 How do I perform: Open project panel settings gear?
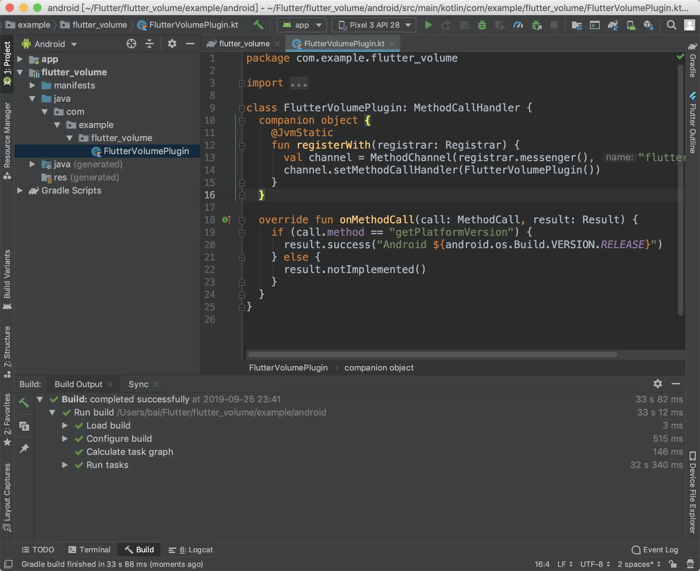point(172,44)
